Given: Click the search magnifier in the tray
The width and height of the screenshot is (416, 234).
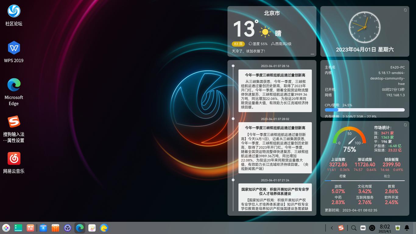Looking at the screenshot, I should click(354, 228).
